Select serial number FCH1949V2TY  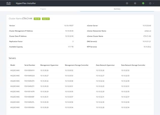click(29, 86)
